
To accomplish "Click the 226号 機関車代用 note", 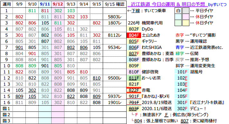I will (x=145, y=23).
